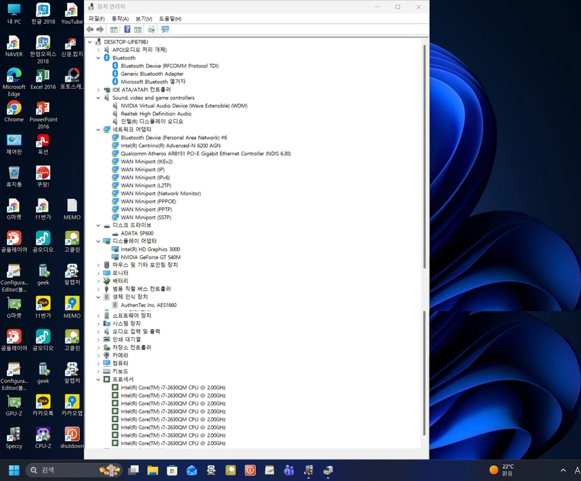This screenshot has width=581, height=481.
Task: Click the Back arrow in toolbar
Action: point(90,30)
